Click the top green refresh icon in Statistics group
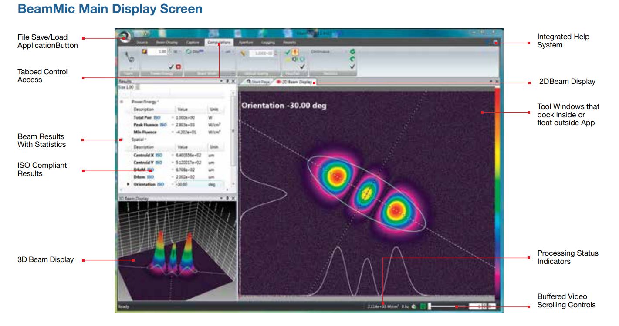 (352, 51)
